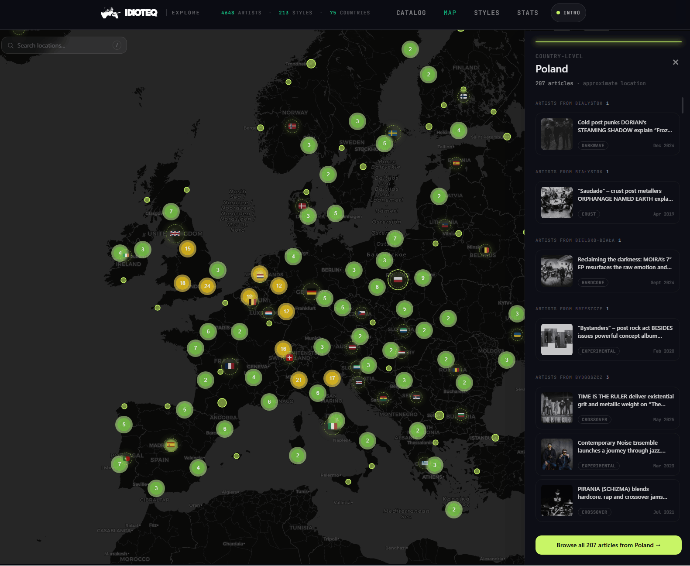Open the Dorian's Steaming Shadow article
The height and width of the screenshot is (566, 690).
click(608, 134)
